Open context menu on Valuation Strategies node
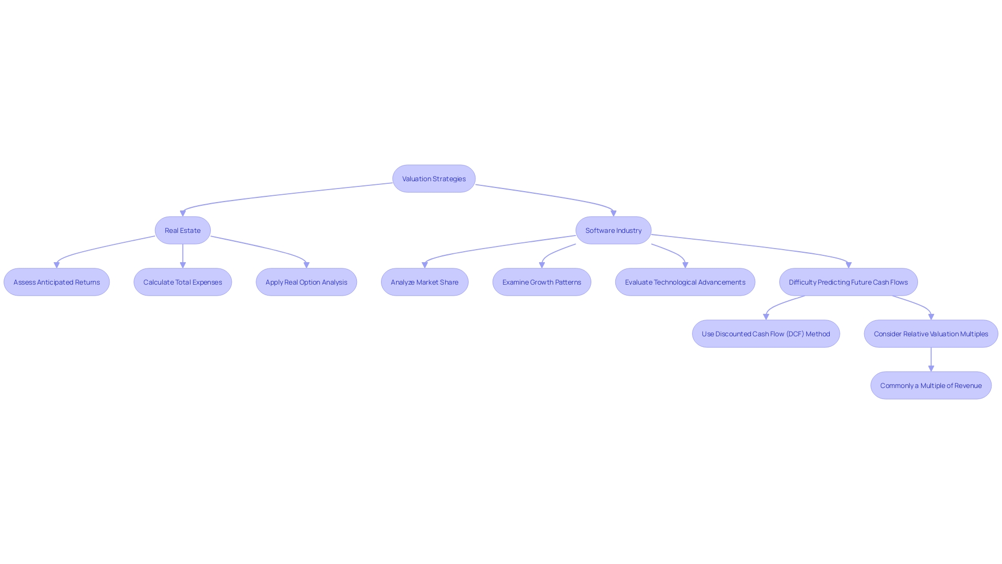 pyautogui.click(x=434, y=178)
